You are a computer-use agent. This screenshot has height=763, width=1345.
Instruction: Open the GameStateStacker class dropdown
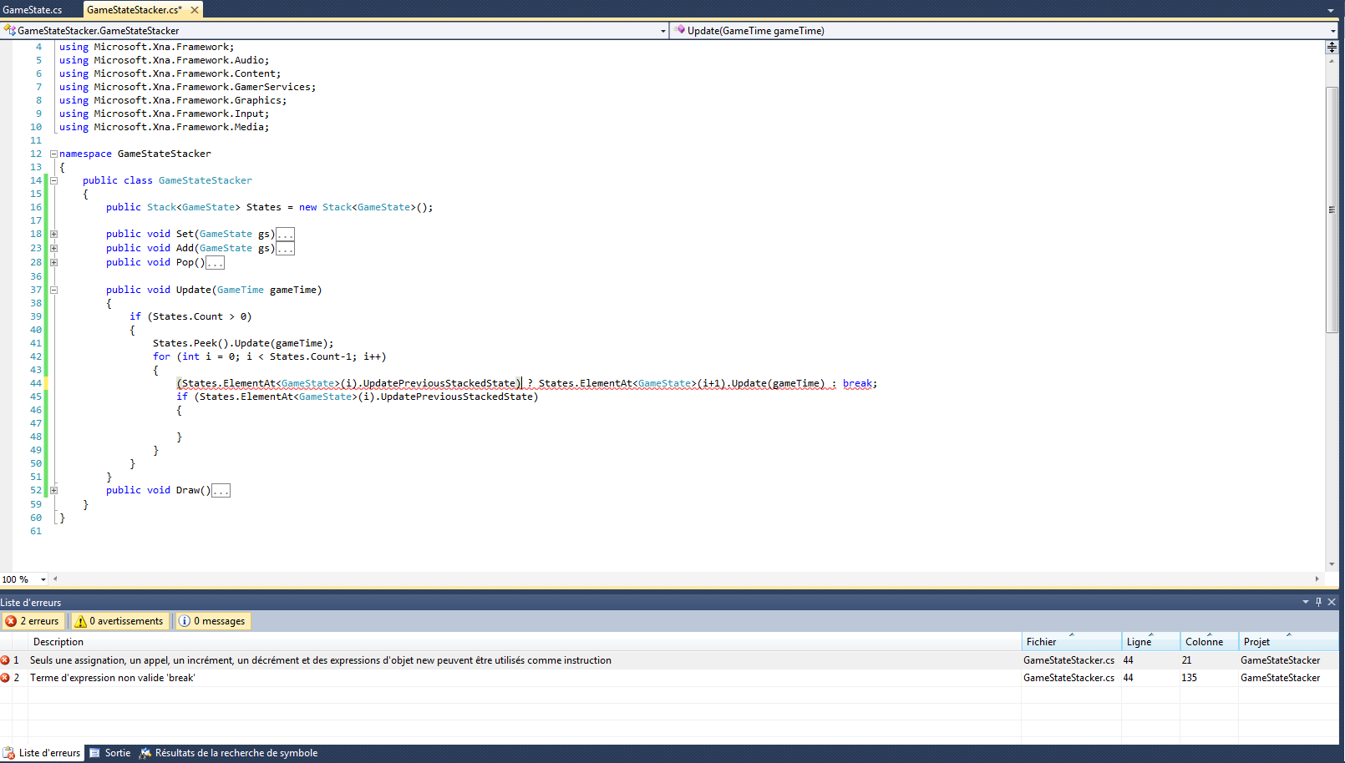point(663,31)
